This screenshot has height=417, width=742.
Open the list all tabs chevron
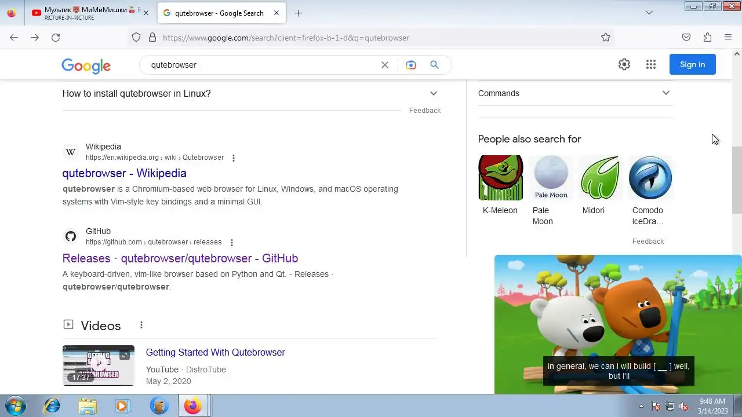tap(649, 13)
